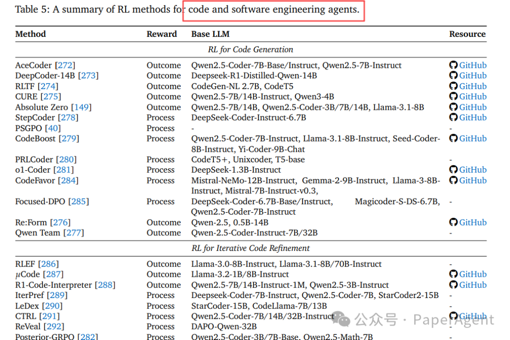Image resolution: width=510 pixels, height=340 pixels.
Task: Follow citation [273] next to DeepCoder-14B
Action: [x=88, y=75]
